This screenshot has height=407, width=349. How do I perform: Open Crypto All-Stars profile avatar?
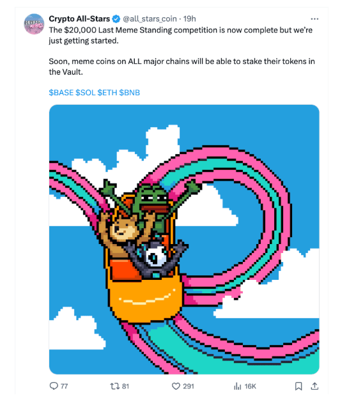[x=35, y=24]
